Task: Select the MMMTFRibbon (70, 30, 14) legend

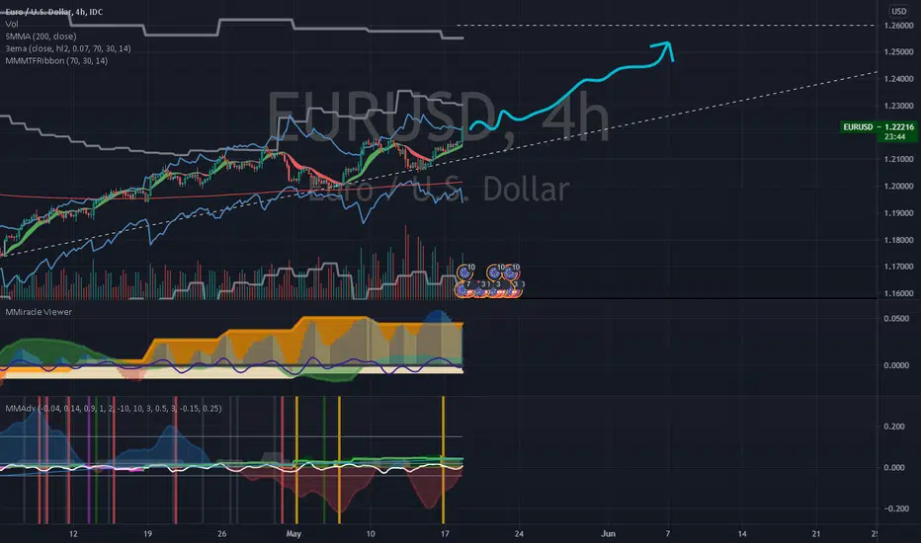Action: [x=56, y=61]
